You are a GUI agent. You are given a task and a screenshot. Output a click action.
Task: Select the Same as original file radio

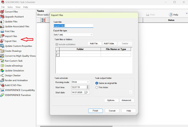(x=97, y=83)
